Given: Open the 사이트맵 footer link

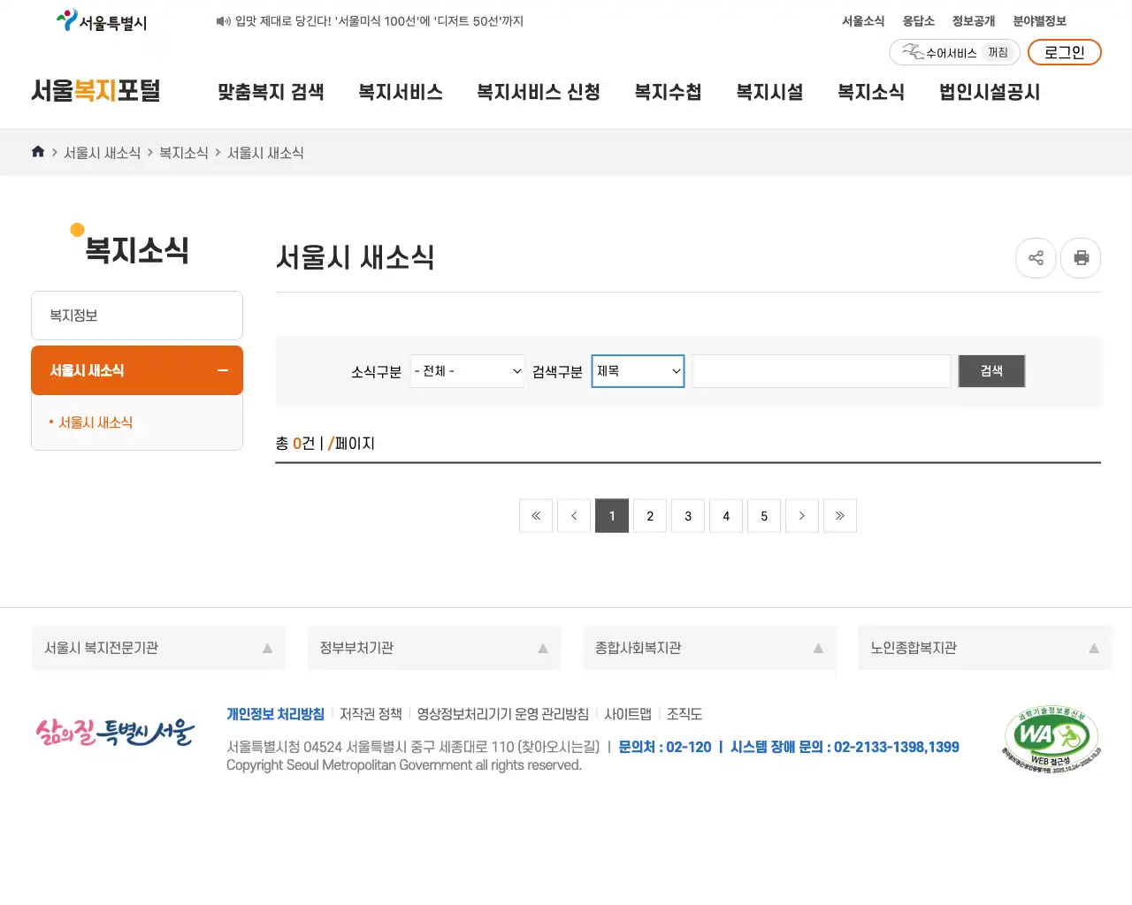Looking at the screenshot, I should pyautogui.click(x=628, y=714).
